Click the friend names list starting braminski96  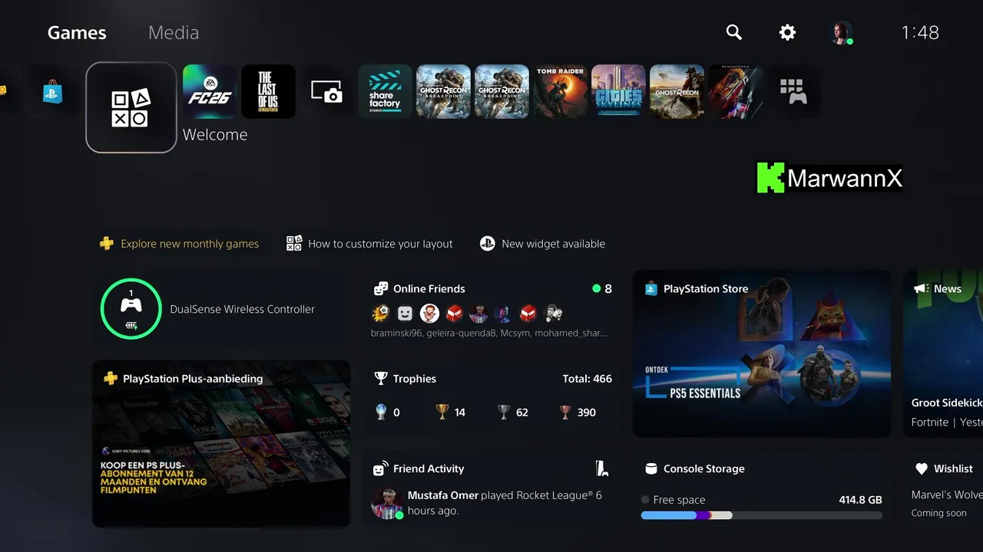click(x=489, y=333)
